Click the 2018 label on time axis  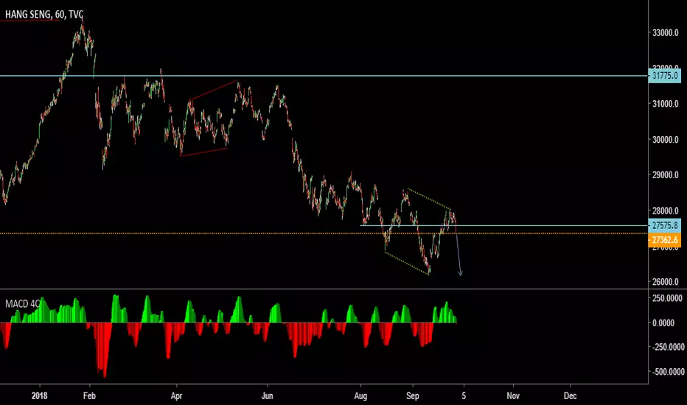39,396
